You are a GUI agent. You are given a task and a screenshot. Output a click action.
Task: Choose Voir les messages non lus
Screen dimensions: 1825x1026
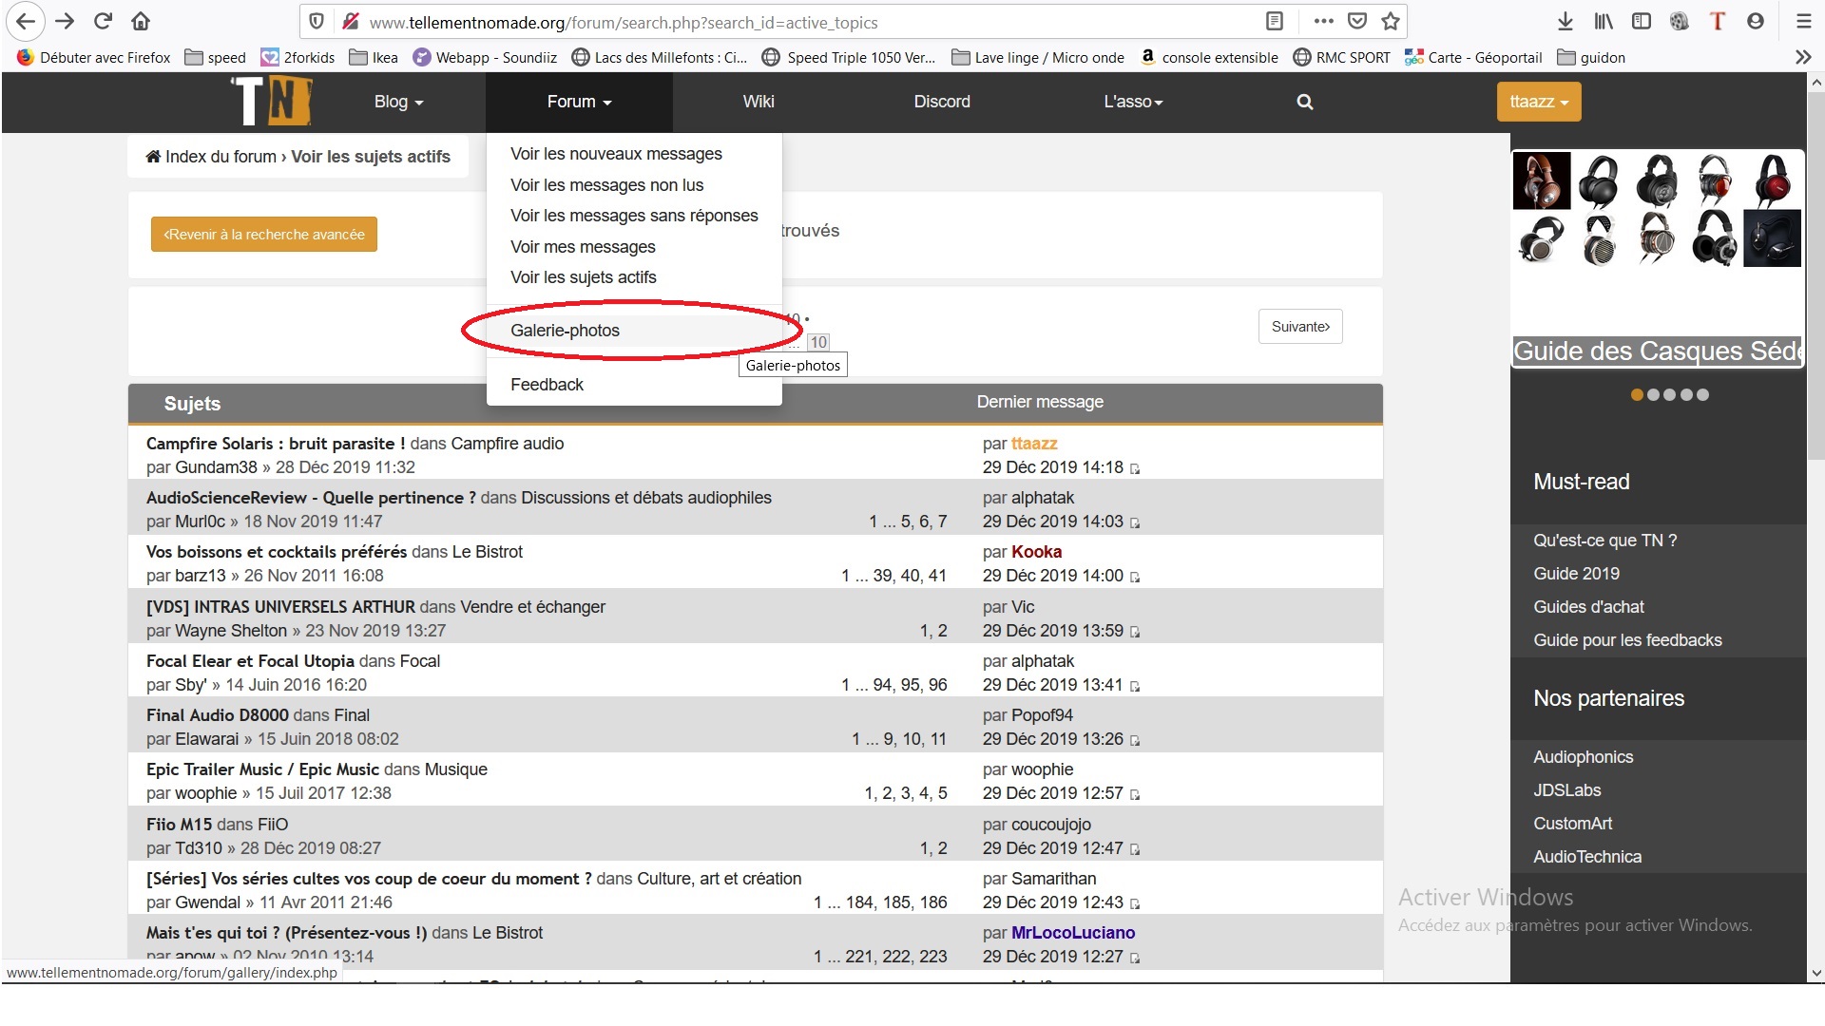[606, 185]
